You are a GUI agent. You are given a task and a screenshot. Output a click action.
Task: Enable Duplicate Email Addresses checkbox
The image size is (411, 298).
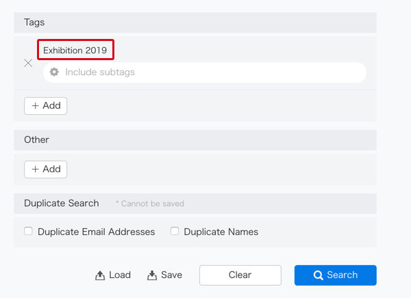click(28, 231)
